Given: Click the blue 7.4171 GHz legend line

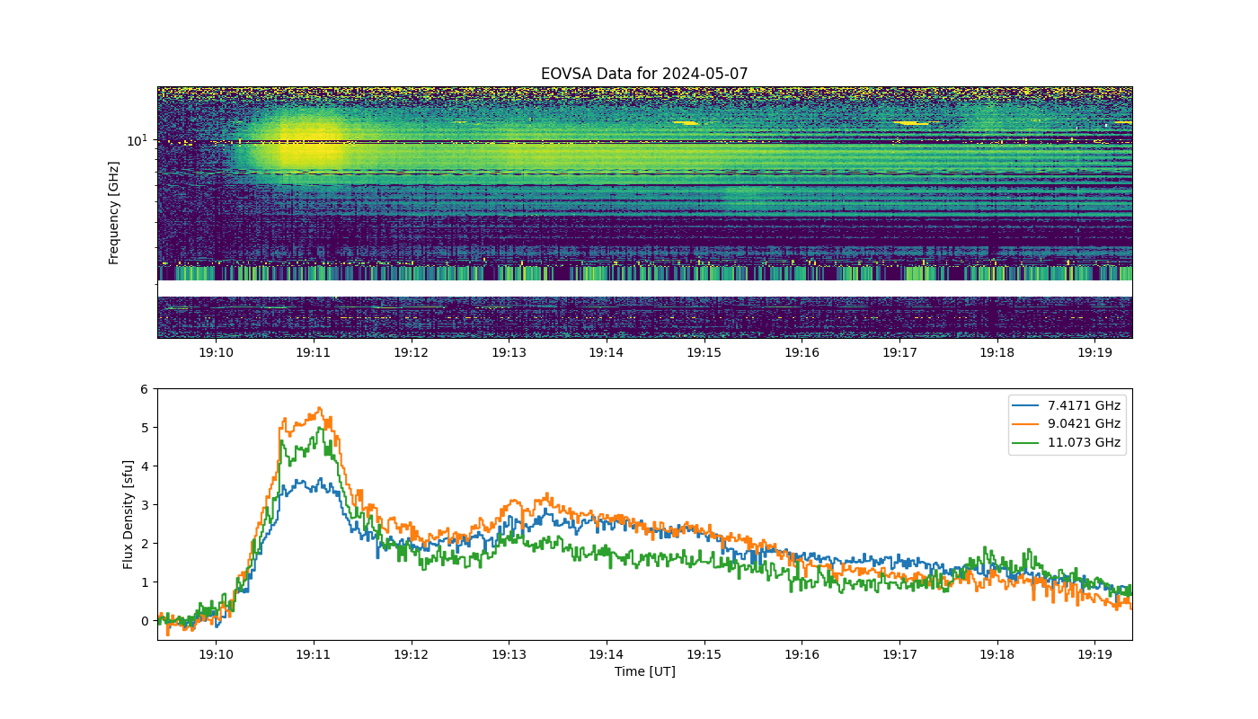Looking at the screenshot, I should pyautogui.click(x=1030, y=405).
